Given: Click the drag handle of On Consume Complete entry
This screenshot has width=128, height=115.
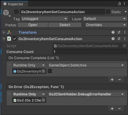Looking at the screenshot, I should (9, 65).
